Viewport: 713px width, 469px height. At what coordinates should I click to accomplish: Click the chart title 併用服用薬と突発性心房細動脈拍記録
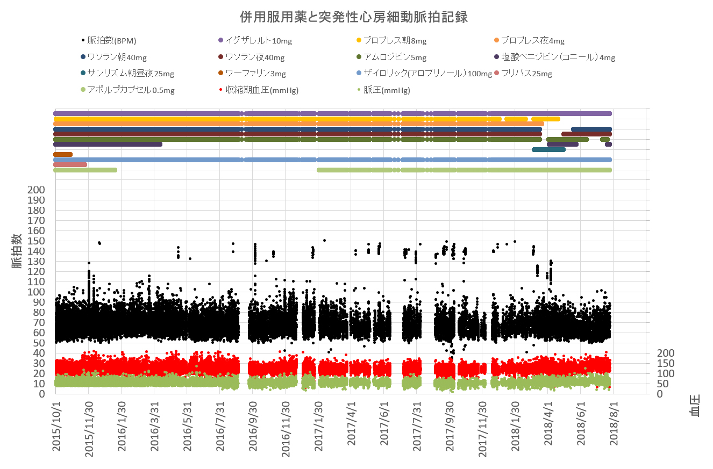coord(354,17)
